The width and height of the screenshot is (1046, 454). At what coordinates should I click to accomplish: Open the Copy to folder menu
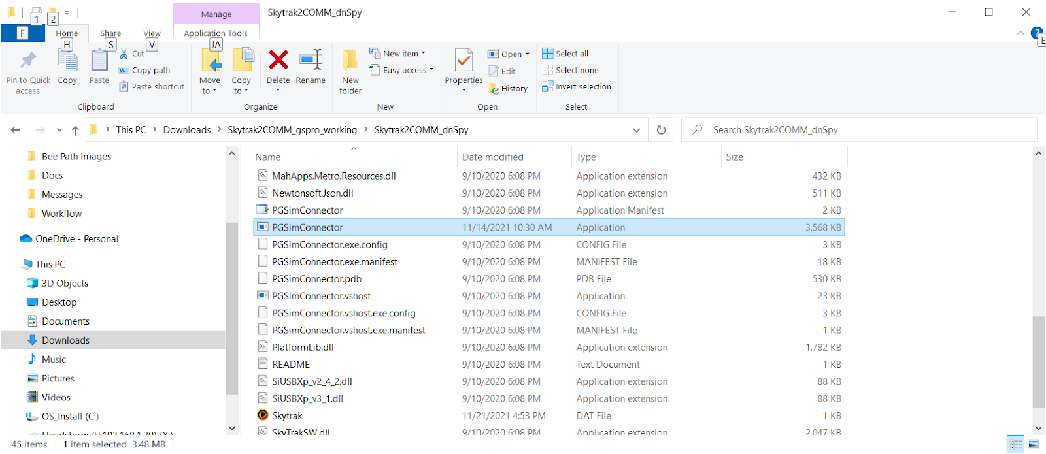coord(242,72)
